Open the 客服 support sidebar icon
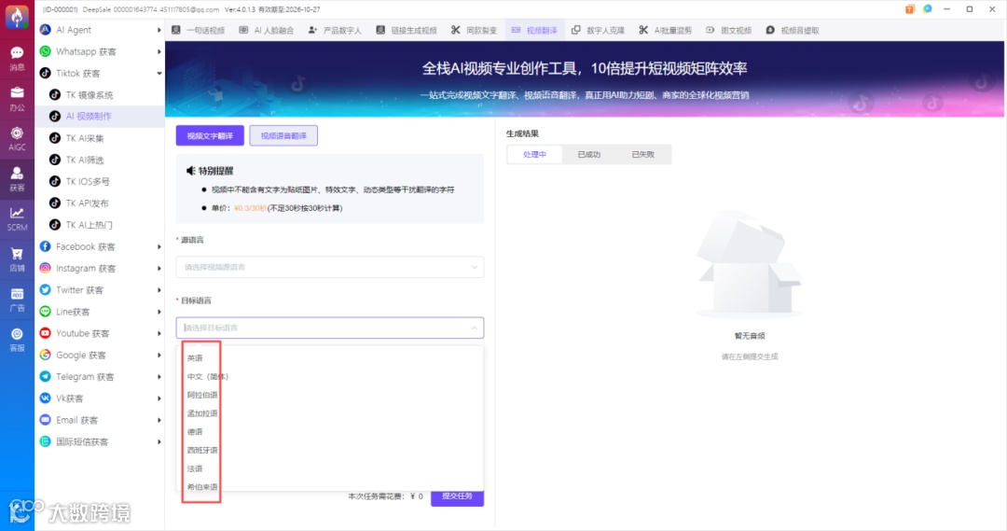 [x=17, y=340]
